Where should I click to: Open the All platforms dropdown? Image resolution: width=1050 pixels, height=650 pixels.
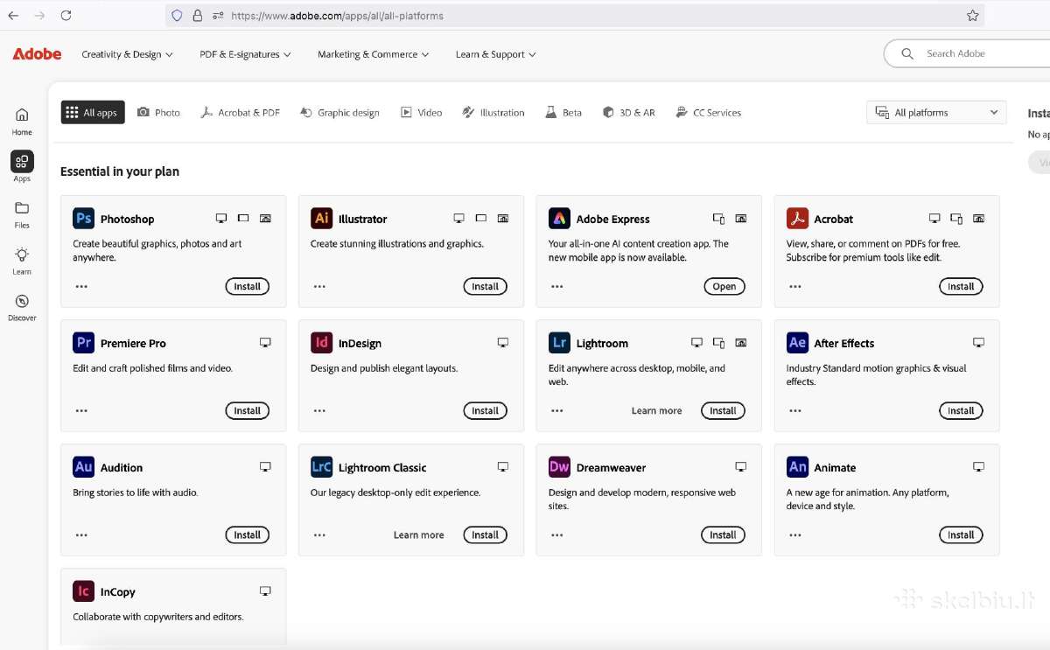coord(936,113)
